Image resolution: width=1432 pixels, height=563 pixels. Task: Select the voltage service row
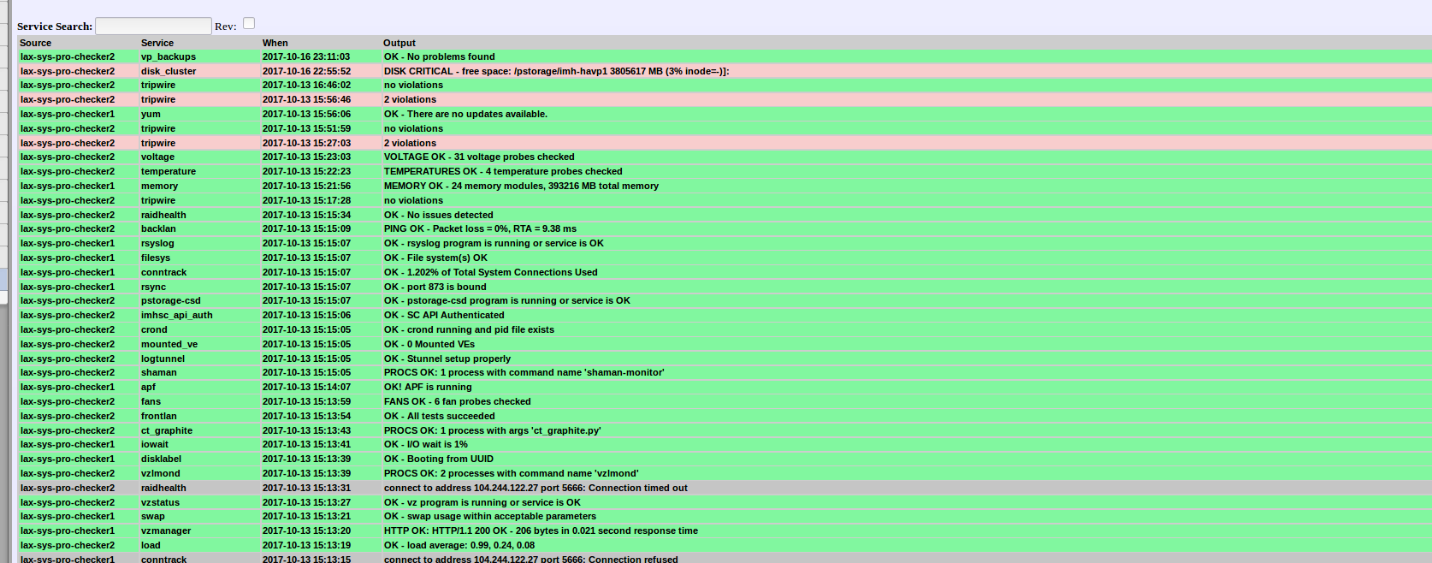pyautogui.click(x=157, y=157)
